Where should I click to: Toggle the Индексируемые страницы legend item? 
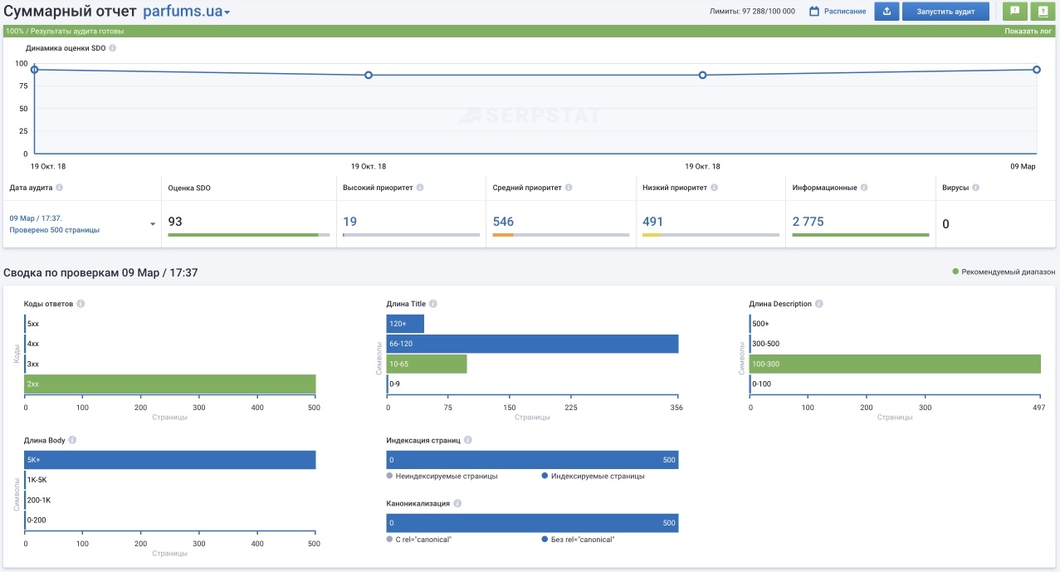pos(593,477)
